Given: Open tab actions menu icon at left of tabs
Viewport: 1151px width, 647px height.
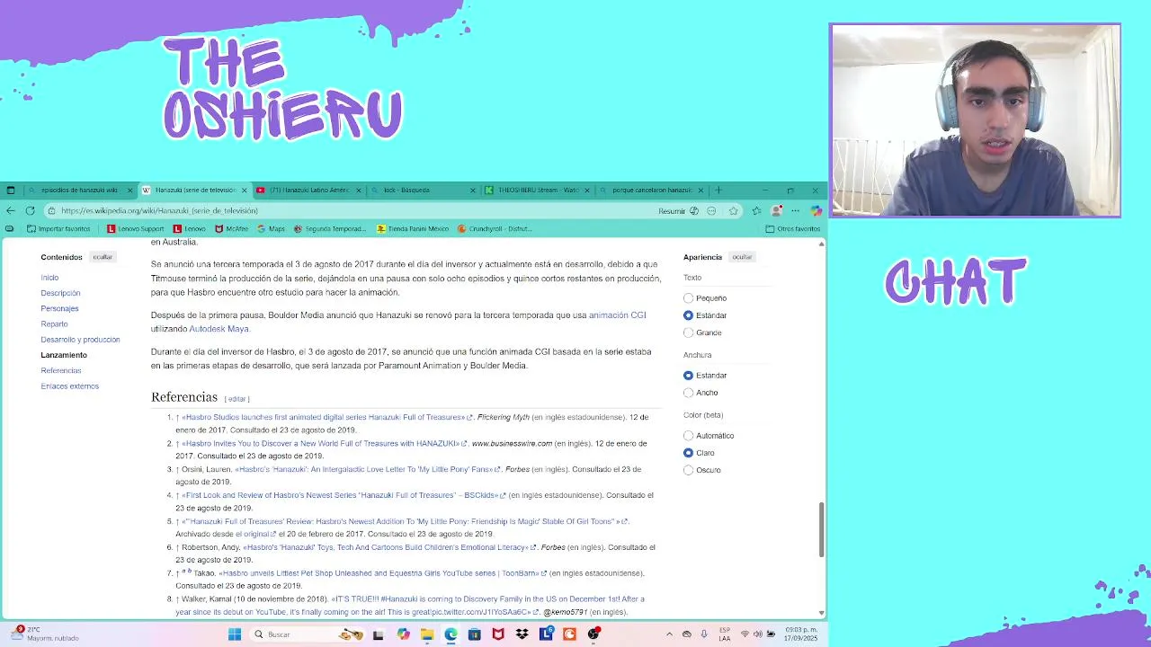Looking at the screenshot, I should coord(11,191).
